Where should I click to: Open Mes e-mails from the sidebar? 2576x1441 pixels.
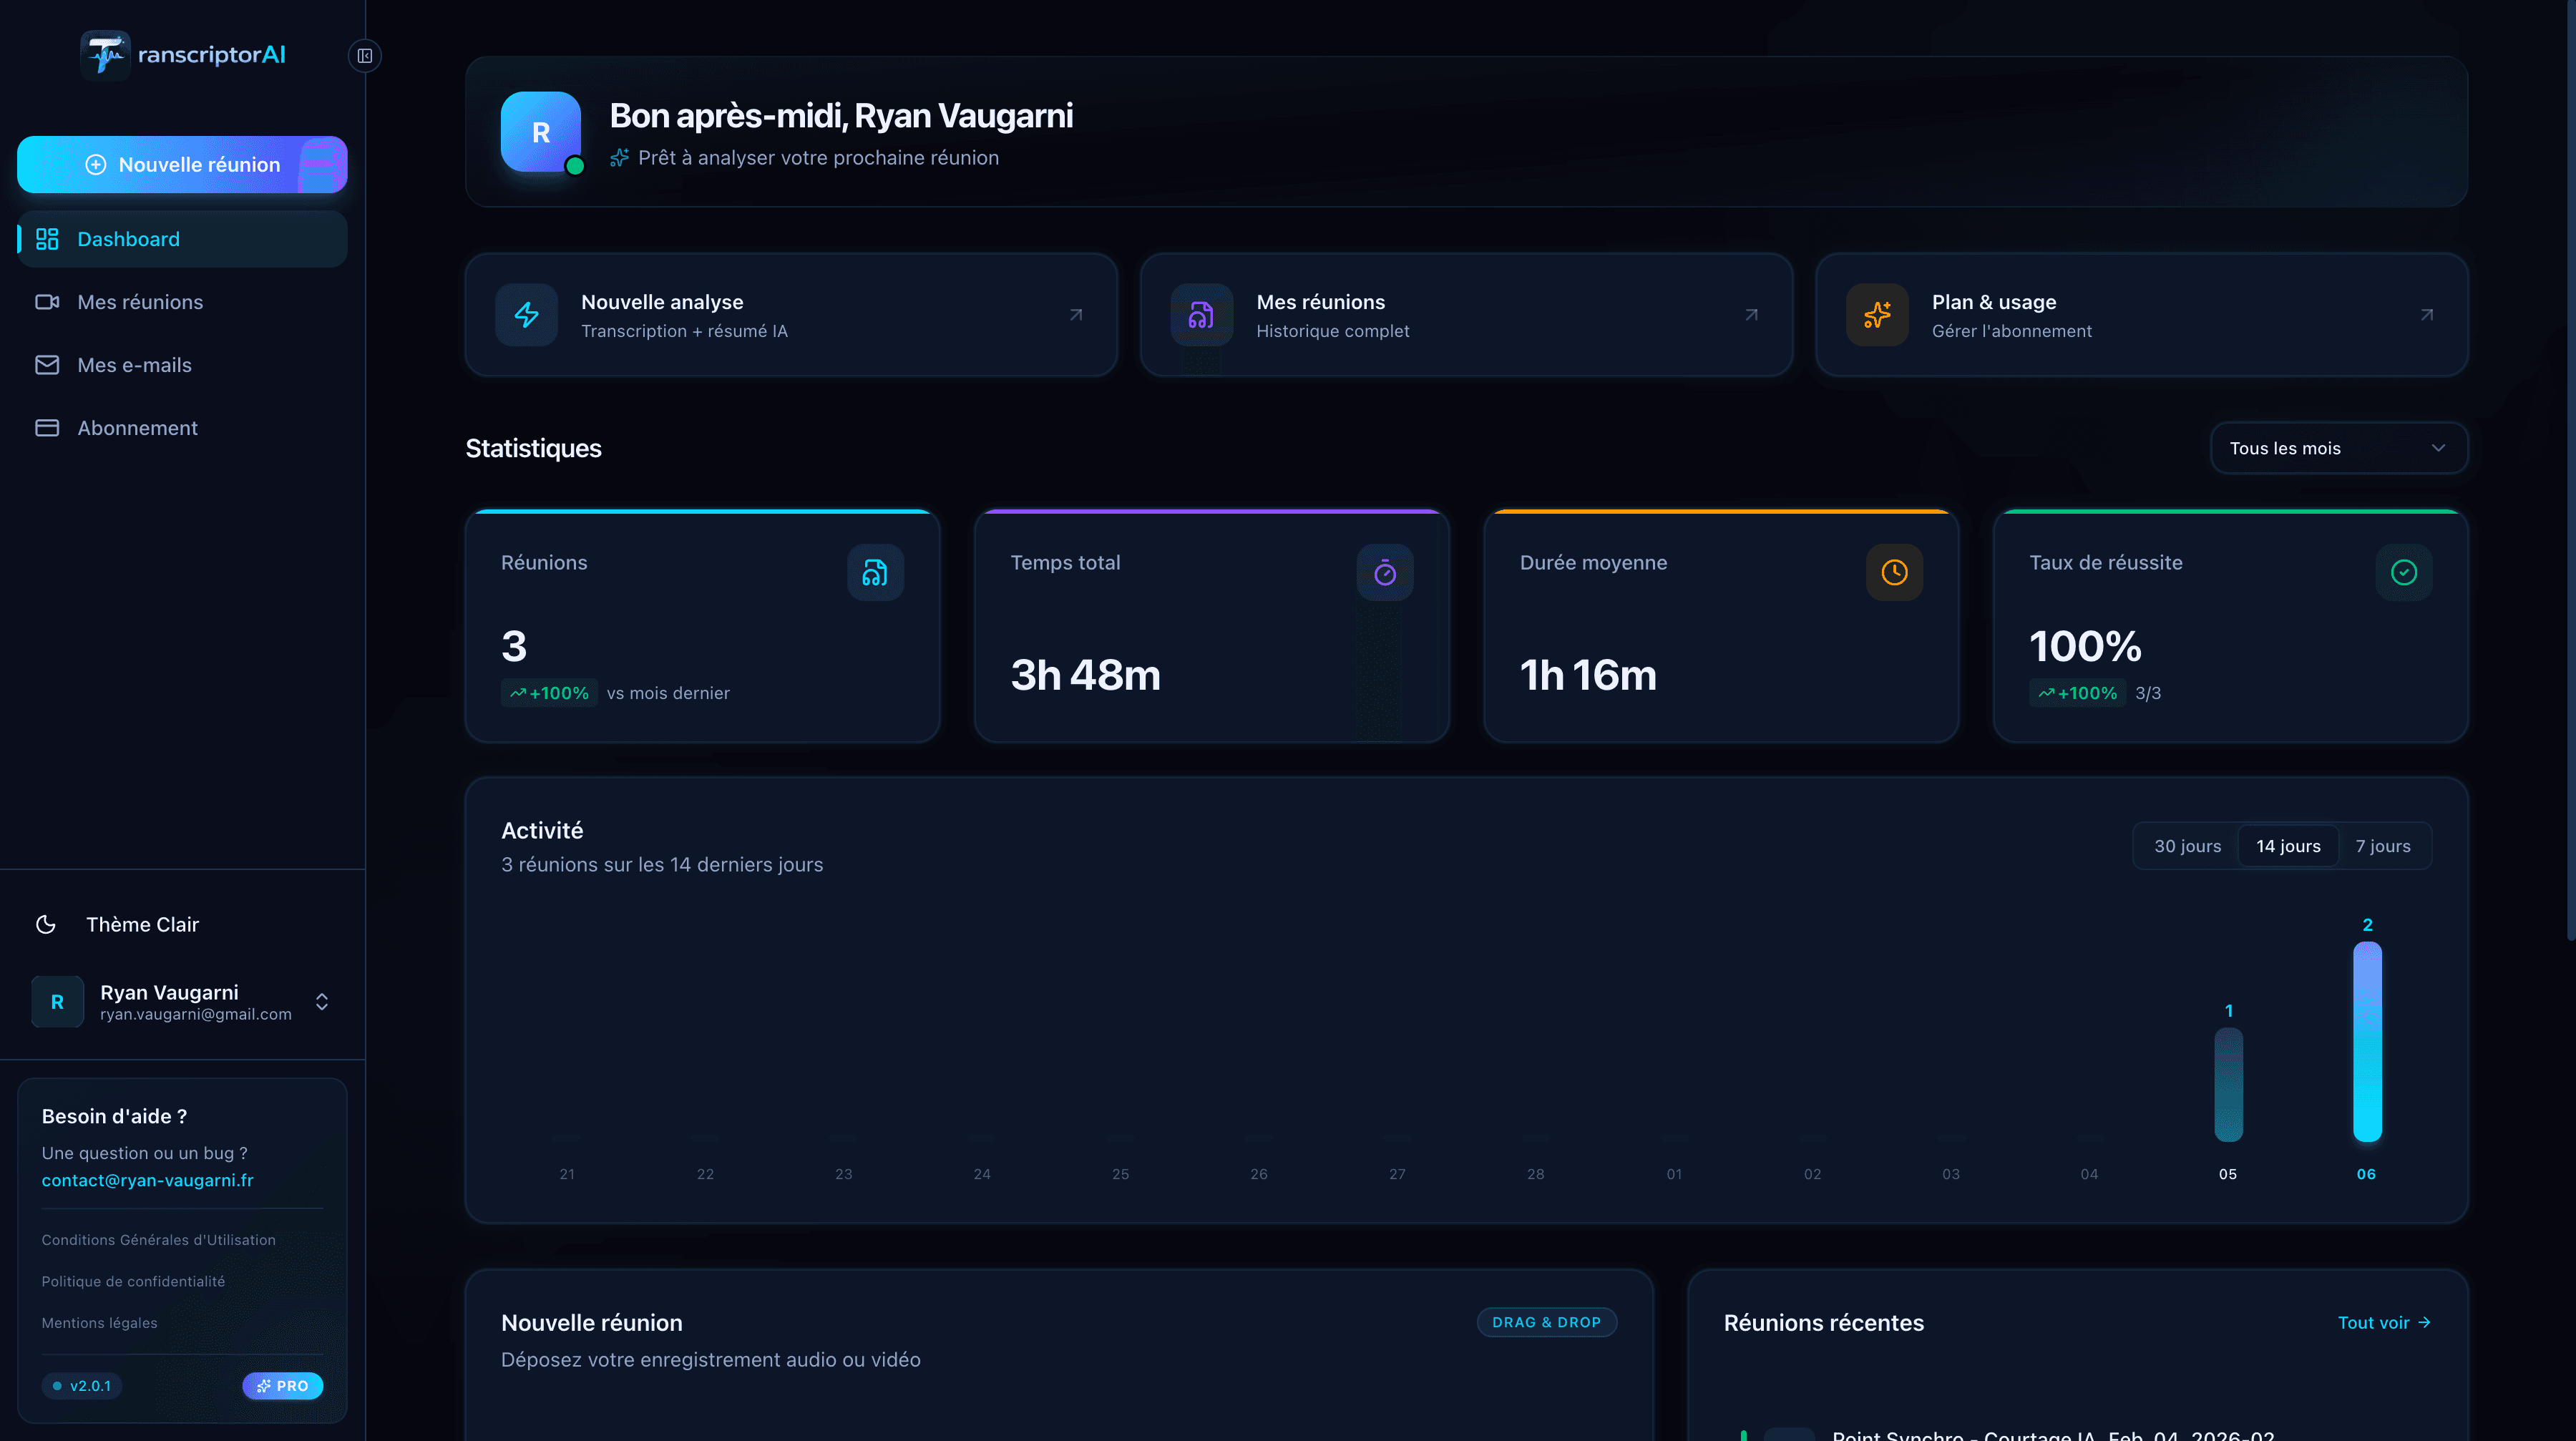point(134,364)
